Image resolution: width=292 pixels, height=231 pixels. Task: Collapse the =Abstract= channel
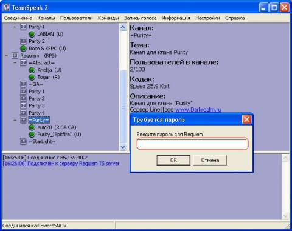(15, 62)
